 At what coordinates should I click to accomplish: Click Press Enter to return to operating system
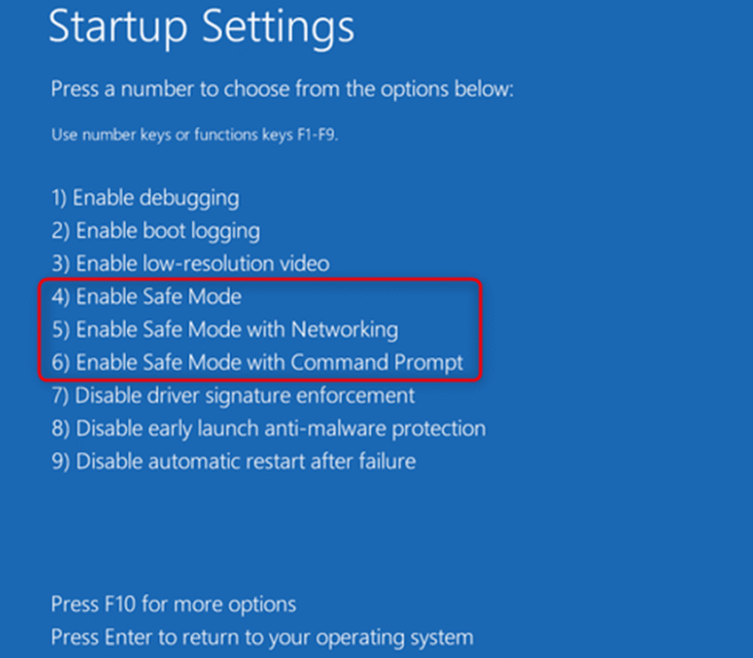263,638
